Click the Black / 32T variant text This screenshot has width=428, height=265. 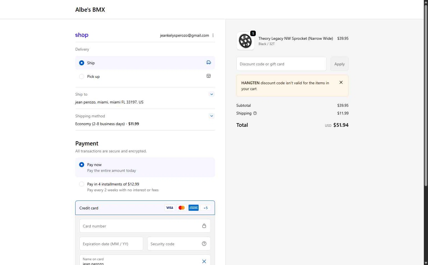pyautogui.click(x=267, y=44)
